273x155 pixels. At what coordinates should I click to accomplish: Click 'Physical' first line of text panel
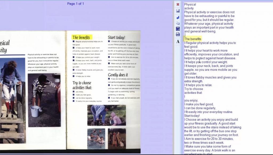[x=190, y=5]
